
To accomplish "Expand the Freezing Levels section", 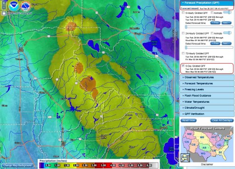I will 207,89.
